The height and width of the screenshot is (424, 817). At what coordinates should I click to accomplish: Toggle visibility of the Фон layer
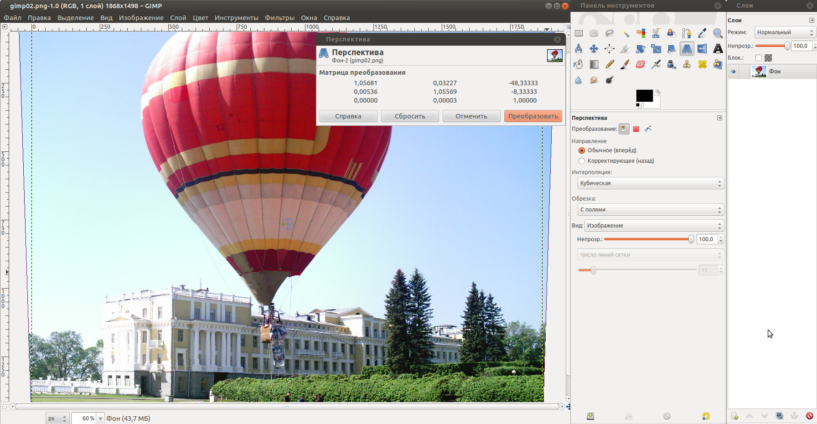pos(734,72)
